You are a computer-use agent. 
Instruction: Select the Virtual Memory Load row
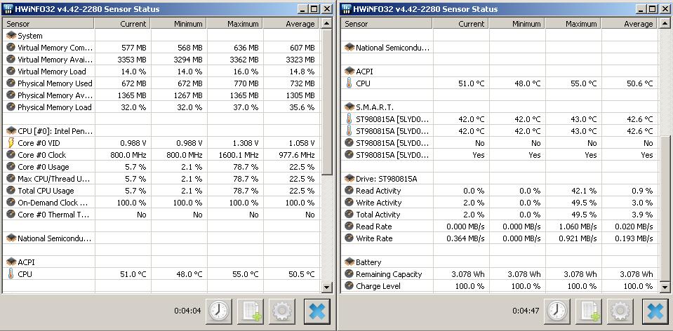161,71
